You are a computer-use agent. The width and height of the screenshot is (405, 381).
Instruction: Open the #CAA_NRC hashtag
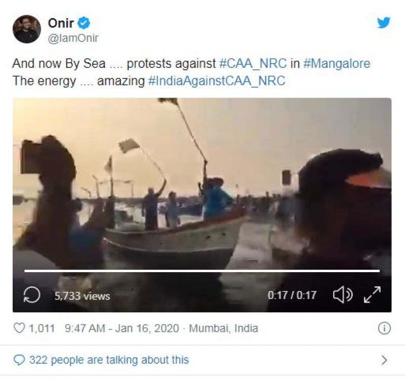(x=252, y=64)
